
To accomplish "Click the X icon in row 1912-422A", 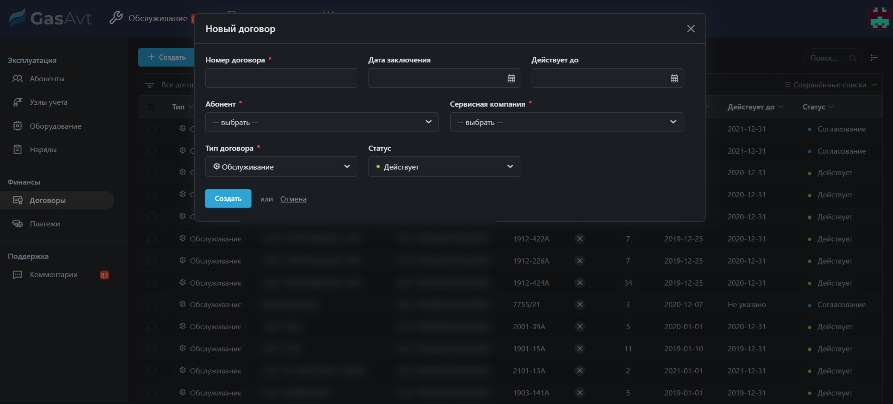I will point(580,239).
